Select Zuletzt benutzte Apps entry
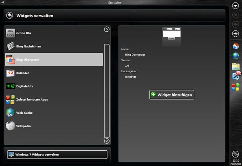Screen dimensions: 242x166 [54, 99]
